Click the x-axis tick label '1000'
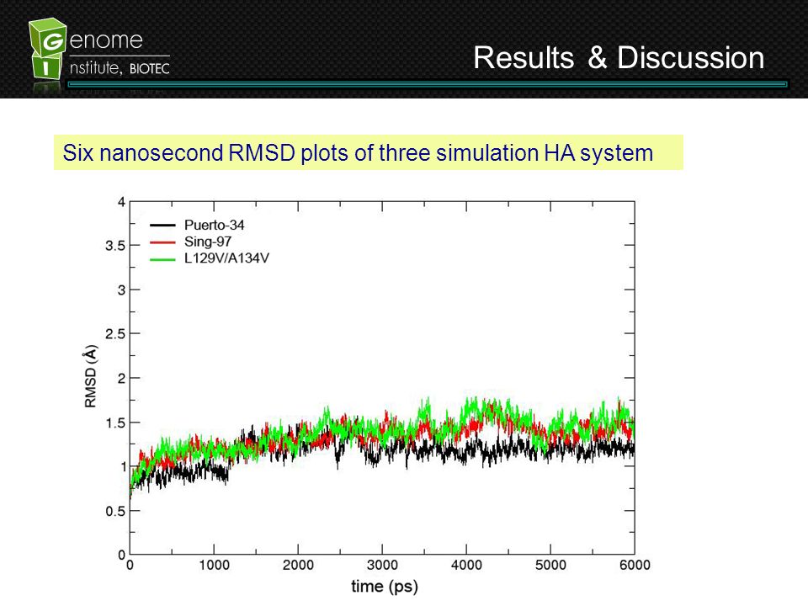 tap(214, 566)
